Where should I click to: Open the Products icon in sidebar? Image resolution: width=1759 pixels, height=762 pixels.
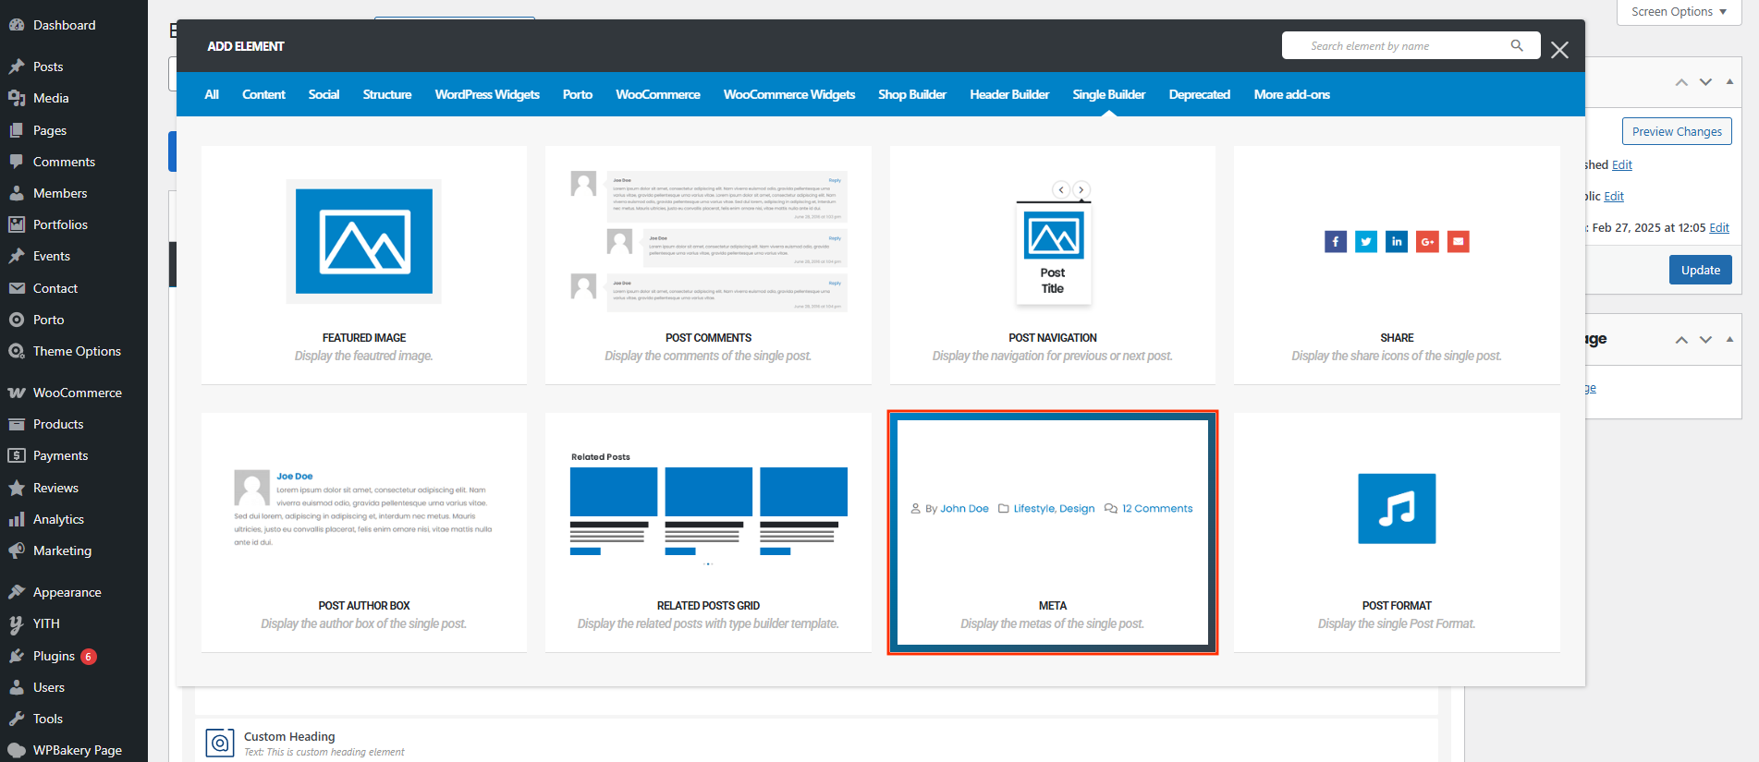17,424
